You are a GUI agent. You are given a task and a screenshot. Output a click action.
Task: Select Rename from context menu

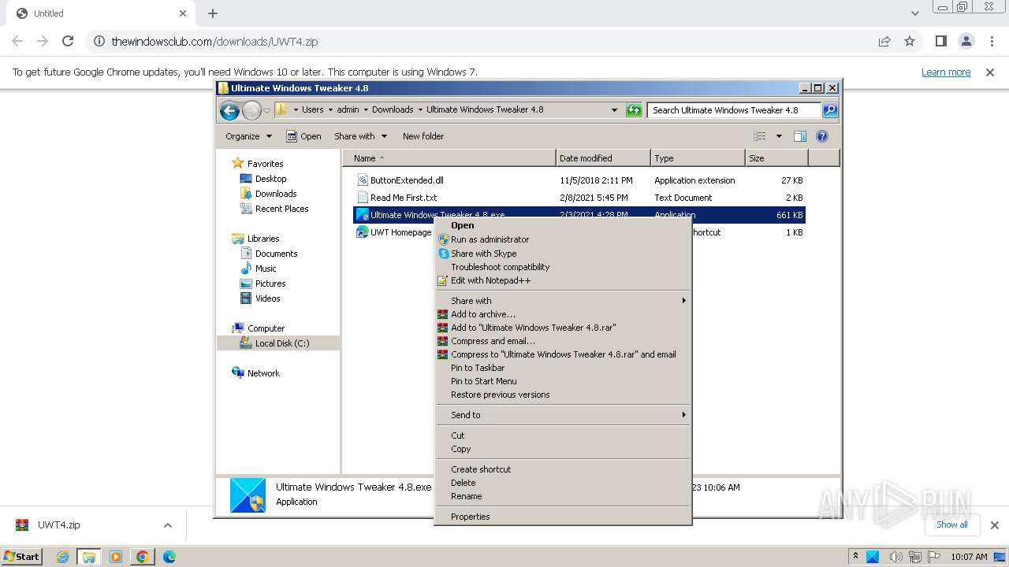[x=564, y=496]
